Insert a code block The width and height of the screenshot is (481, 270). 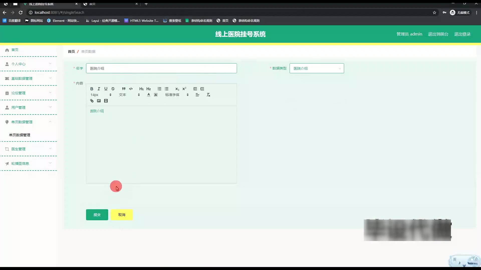tap(131, 89)
